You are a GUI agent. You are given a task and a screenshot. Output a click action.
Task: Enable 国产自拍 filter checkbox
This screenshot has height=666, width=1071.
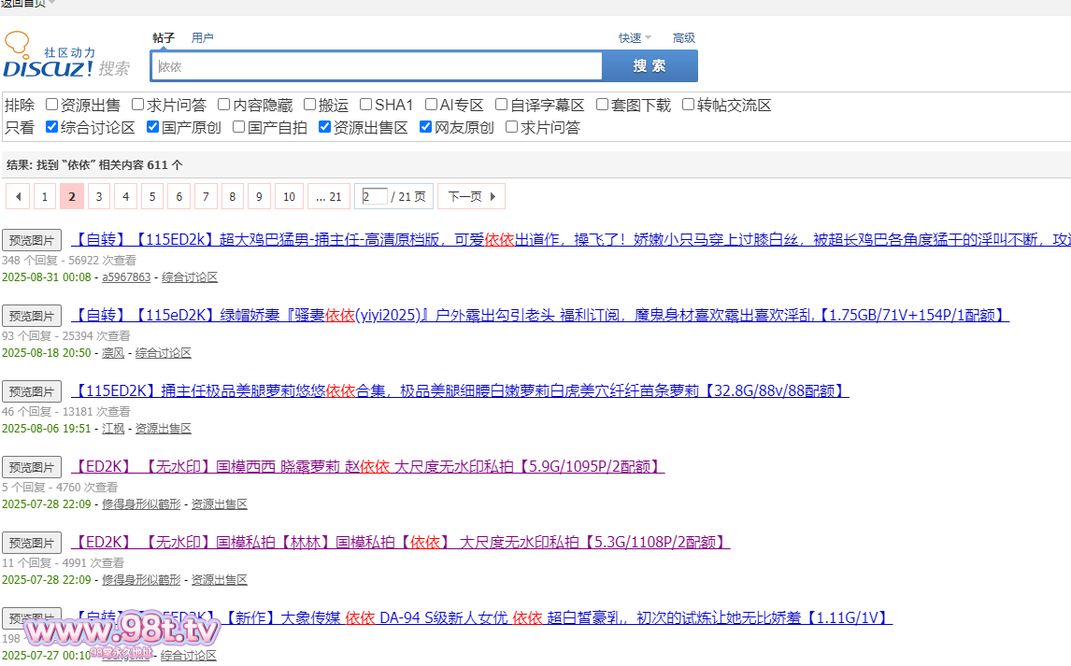coord(239,127)
